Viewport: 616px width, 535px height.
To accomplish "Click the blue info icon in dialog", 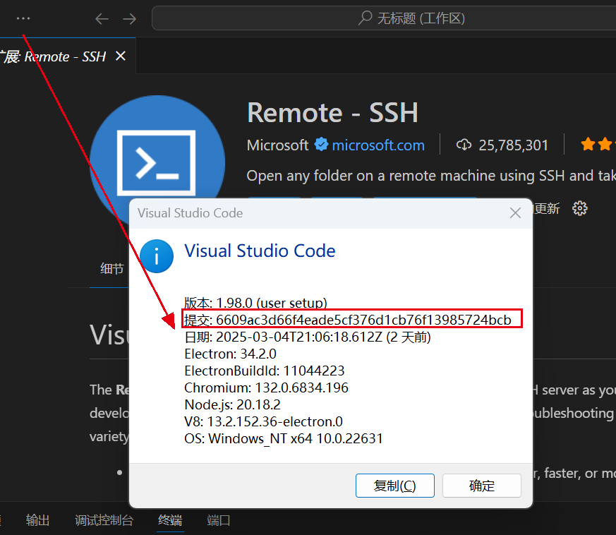I will tap(157, 256).
